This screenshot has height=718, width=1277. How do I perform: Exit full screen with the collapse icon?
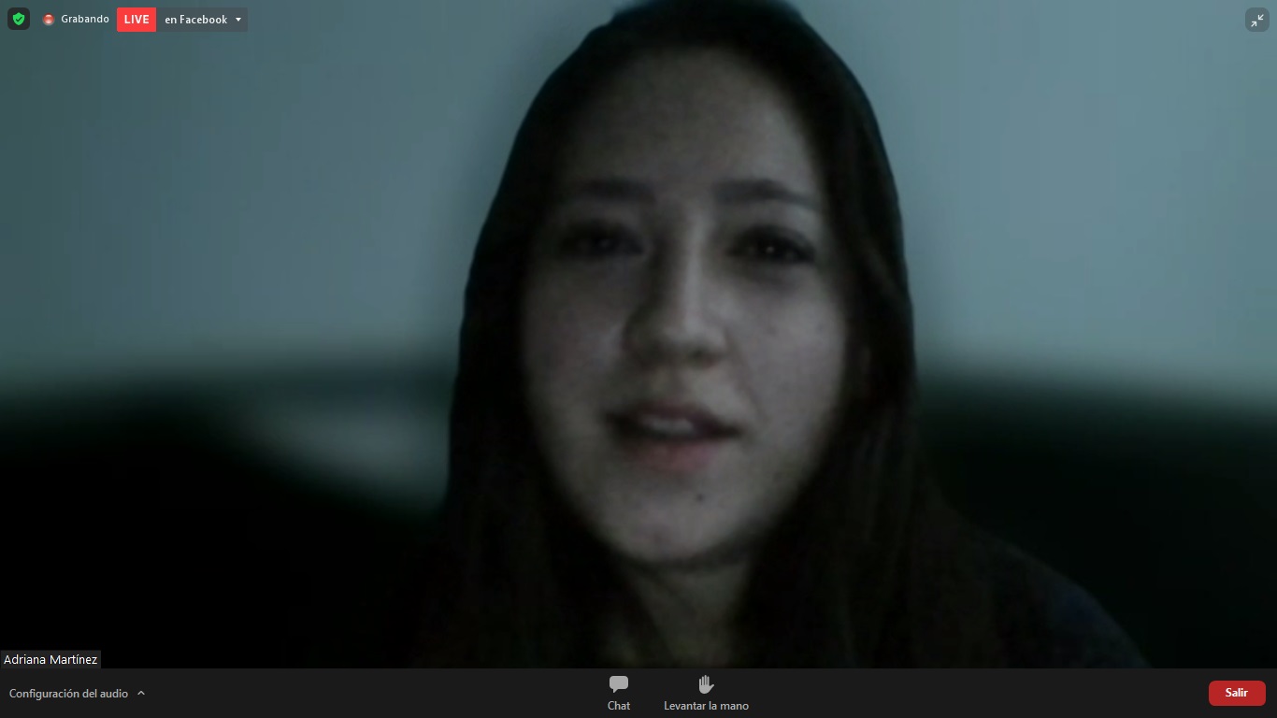[x=1256, y=20]
